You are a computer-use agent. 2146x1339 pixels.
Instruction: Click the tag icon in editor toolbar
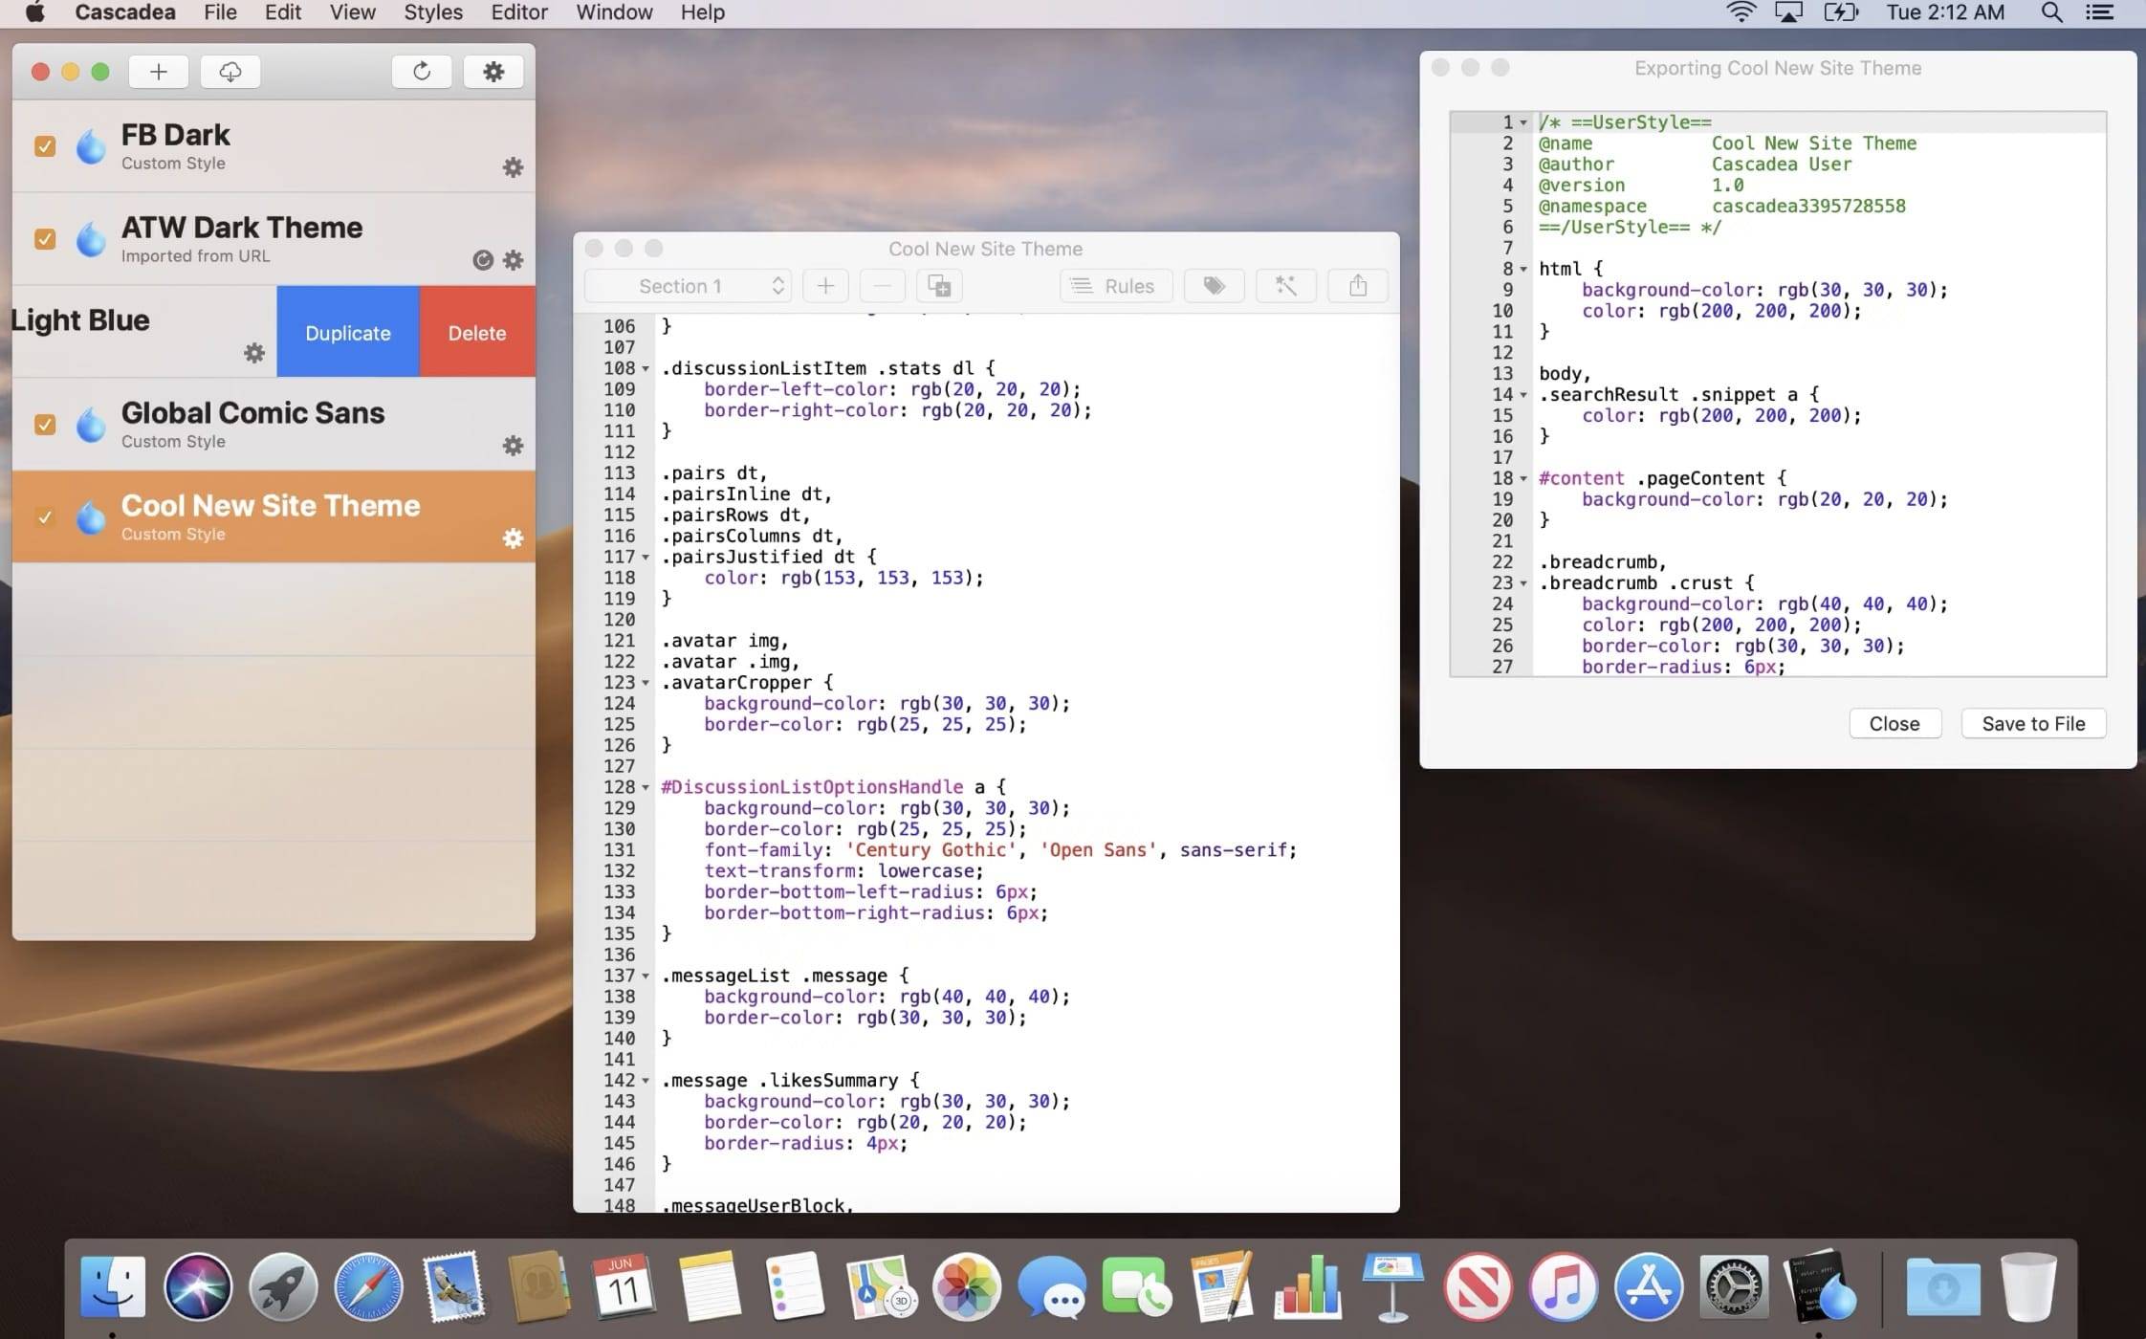[1214, 286]
